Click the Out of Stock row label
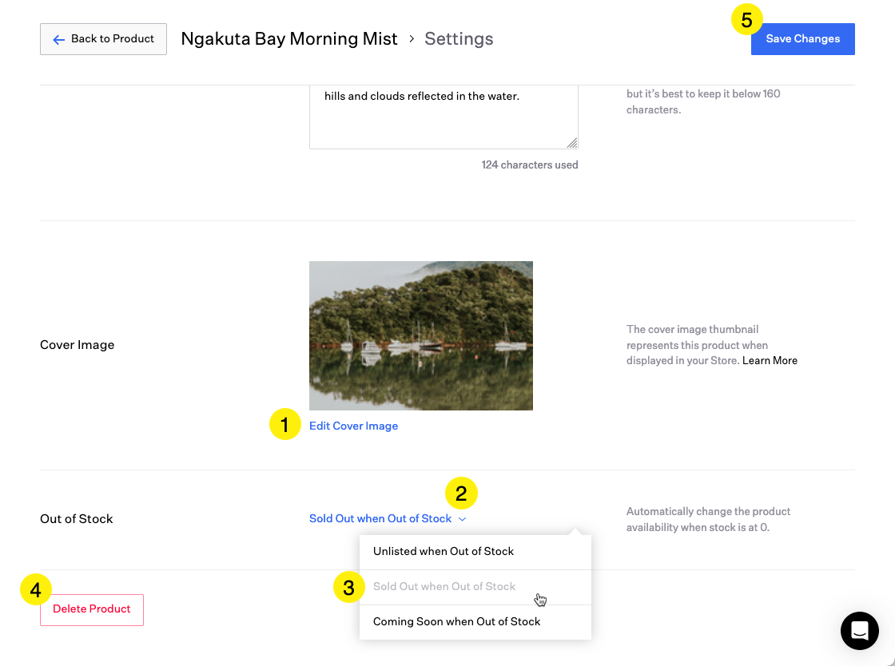 click(x=77, y=519)
